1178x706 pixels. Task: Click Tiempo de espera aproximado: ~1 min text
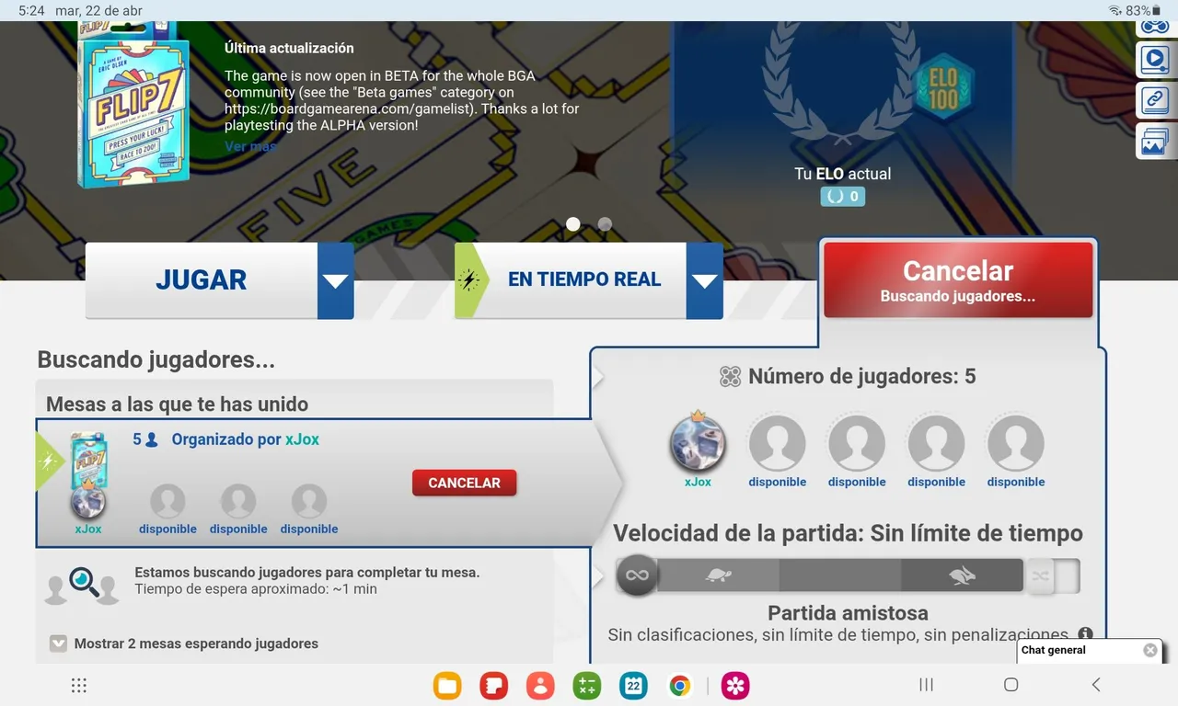[x=256, y=588]
